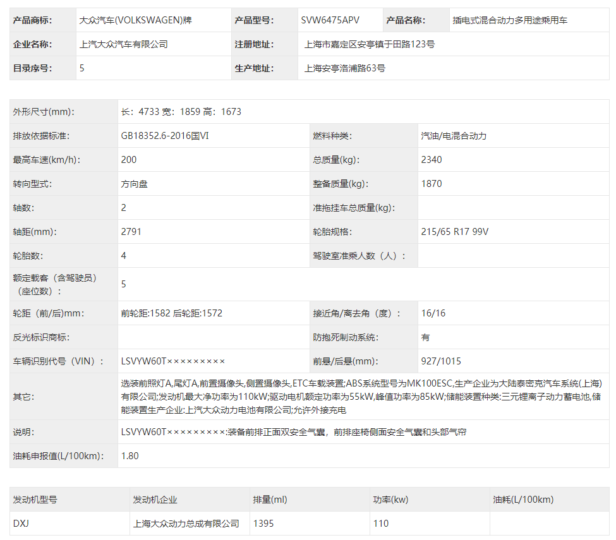Click total mass value 2340
616x540 pixels.
(x=432, y=160)
